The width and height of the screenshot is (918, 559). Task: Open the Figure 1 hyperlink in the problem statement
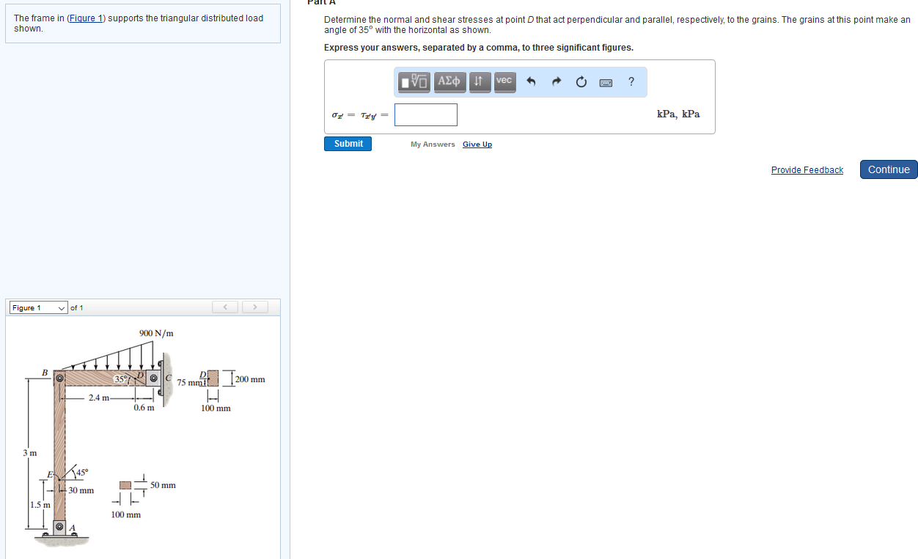click(85, 18)
